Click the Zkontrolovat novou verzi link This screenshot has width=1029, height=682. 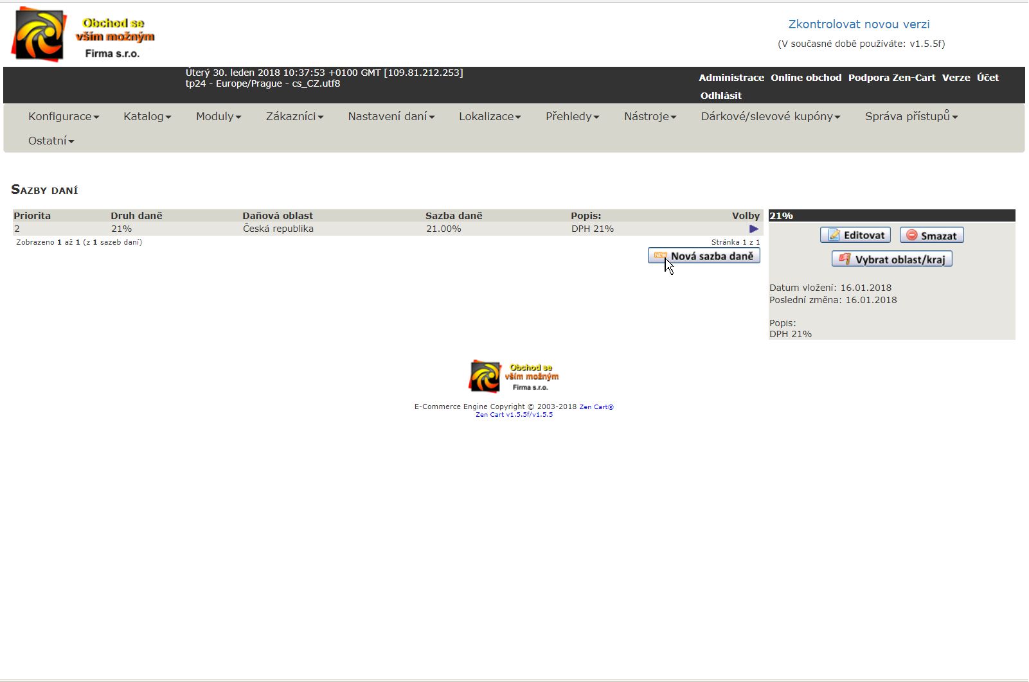859,24
